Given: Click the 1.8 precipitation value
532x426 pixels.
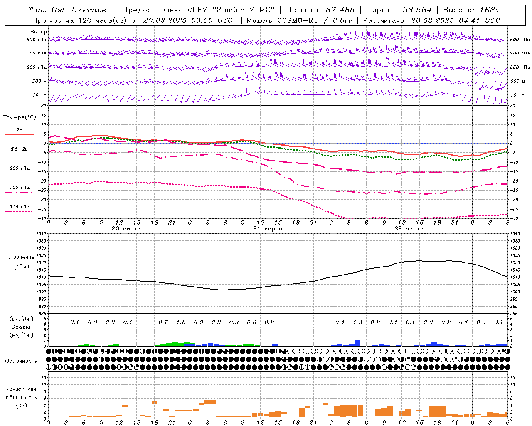Looking at the screenshot, I should tap(181, 322).
